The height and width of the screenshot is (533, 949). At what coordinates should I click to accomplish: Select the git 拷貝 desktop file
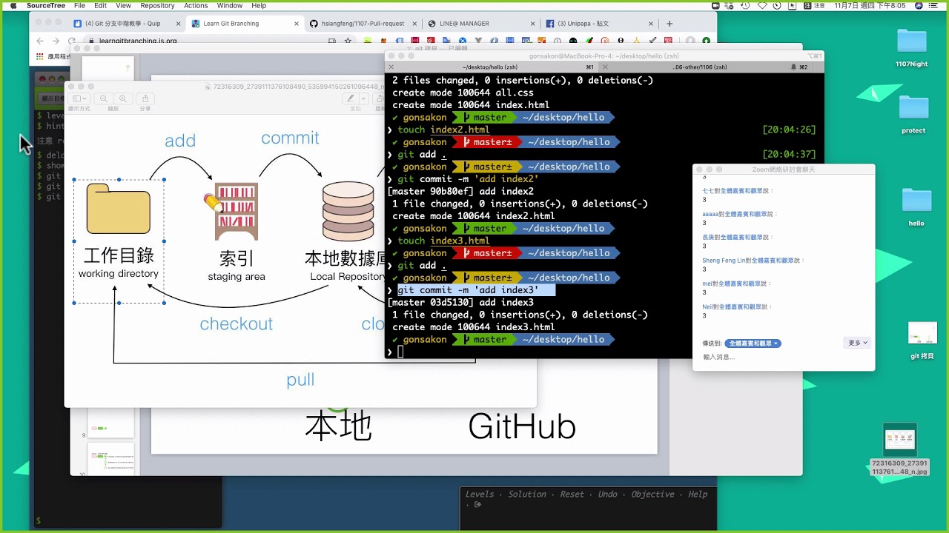click(x=922, y=341)
